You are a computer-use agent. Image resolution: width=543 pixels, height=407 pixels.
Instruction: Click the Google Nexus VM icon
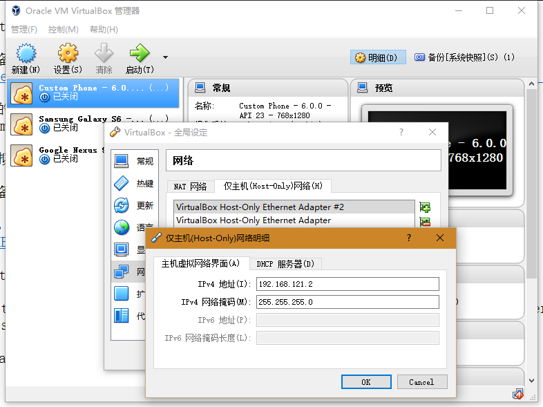click(x=21, y=156)
